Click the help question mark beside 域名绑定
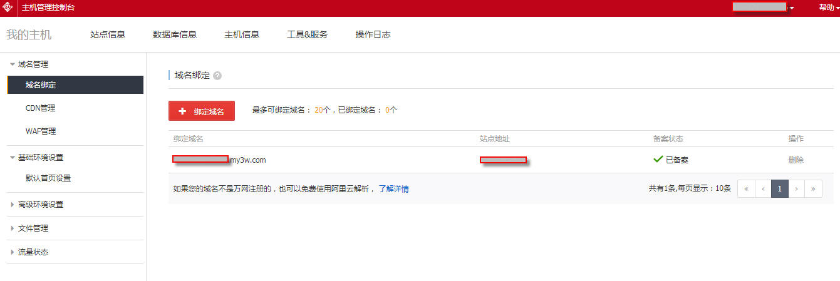Image resolution: width=840 pixels, height=281 pixels. tap(217, 76)
